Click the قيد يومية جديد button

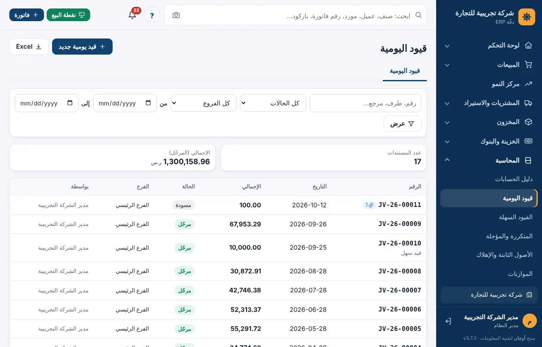82,47
